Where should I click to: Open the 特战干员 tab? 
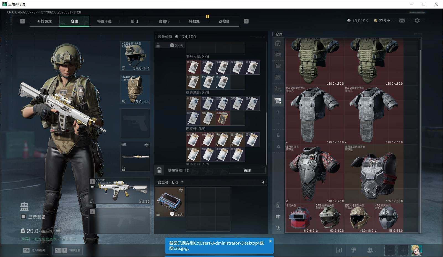click(x=104, y=21)
